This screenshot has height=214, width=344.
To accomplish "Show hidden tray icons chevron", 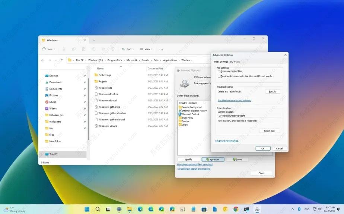I will (x=293, y=209).
